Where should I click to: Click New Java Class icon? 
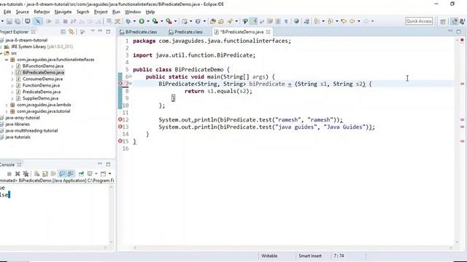point(198,21)
